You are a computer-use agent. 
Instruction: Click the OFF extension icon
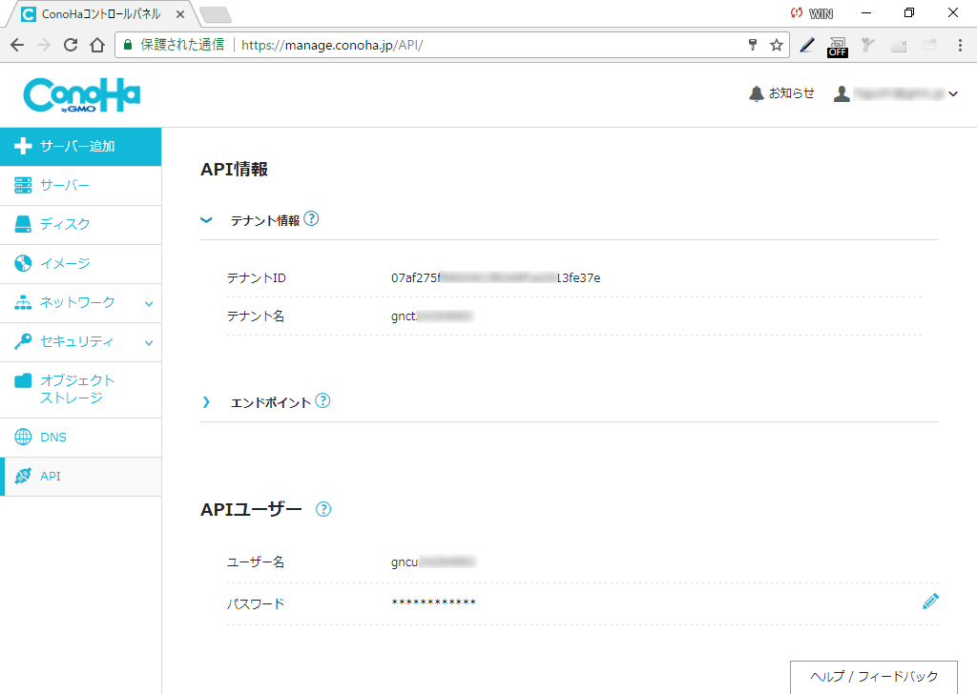[838, 47]
